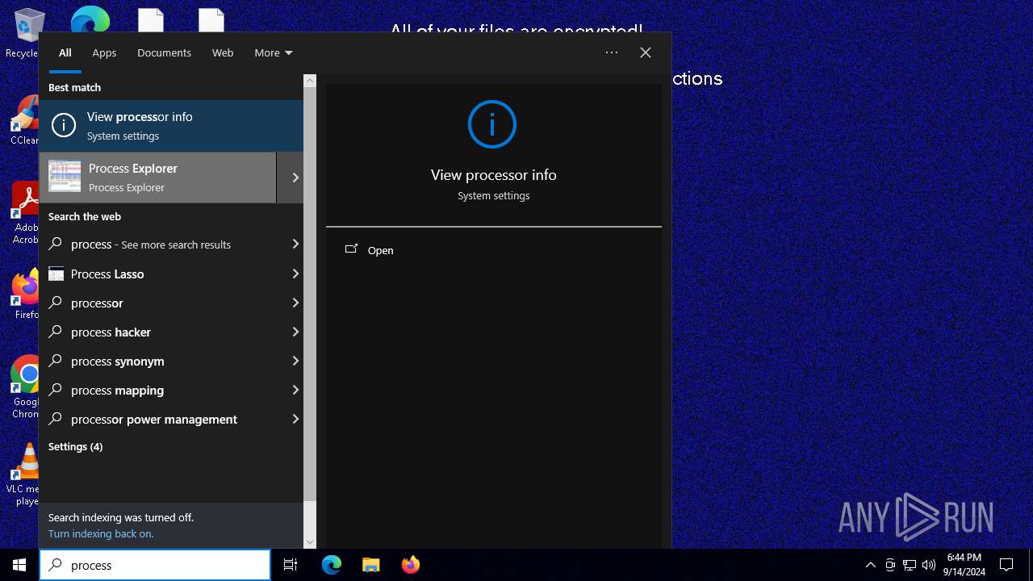Show hidden icons in the system tray
1033x581 pixels.
coord(870,565)
